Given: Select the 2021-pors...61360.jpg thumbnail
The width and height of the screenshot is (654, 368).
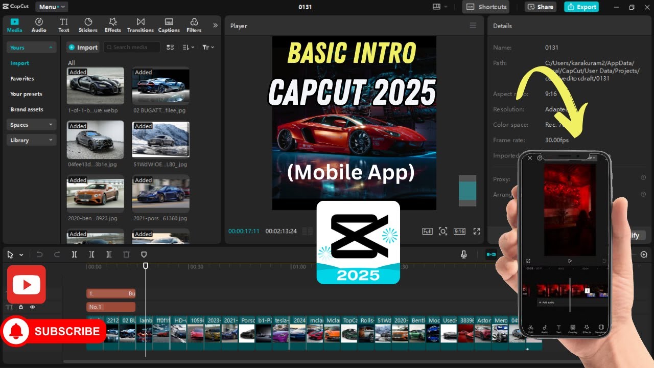Looking at the screenshot, I should (160, 194).
